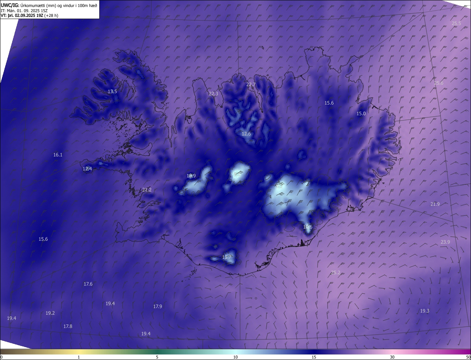Click the 25.6 value on the map
This screenshot has height=360, width=471.
439,83
